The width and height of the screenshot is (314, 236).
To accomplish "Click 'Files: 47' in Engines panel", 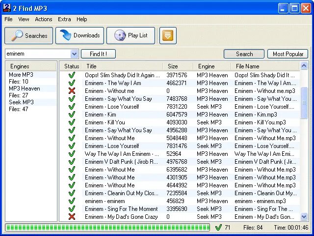I will [x=19, y=109].
